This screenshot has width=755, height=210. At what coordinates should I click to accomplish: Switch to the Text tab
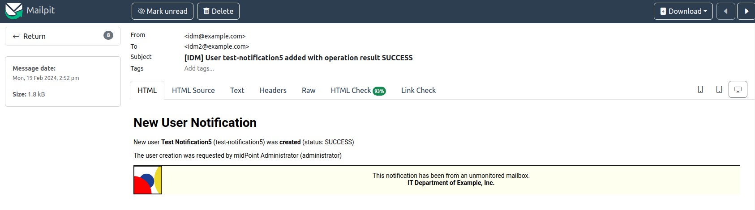pyautogui.click(x=237, y=90)
